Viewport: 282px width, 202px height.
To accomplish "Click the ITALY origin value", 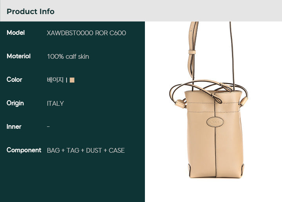I will 55,103.
